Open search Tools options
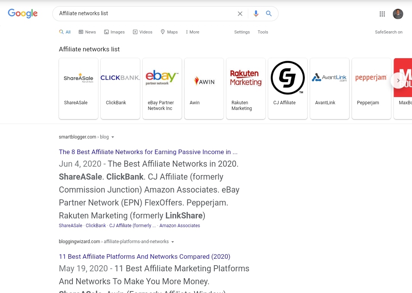Viewport: 412px width, 293px height. (x=262, y=32)
